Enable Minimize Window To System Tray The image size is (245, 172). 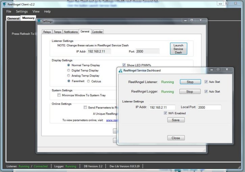click(x=59, y=95)
